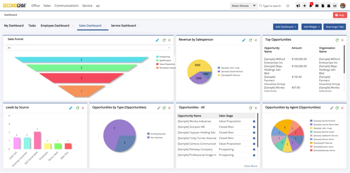Click the plus quick-create icon
Viewport: 350px width, 173px height.
coord(304,6)
